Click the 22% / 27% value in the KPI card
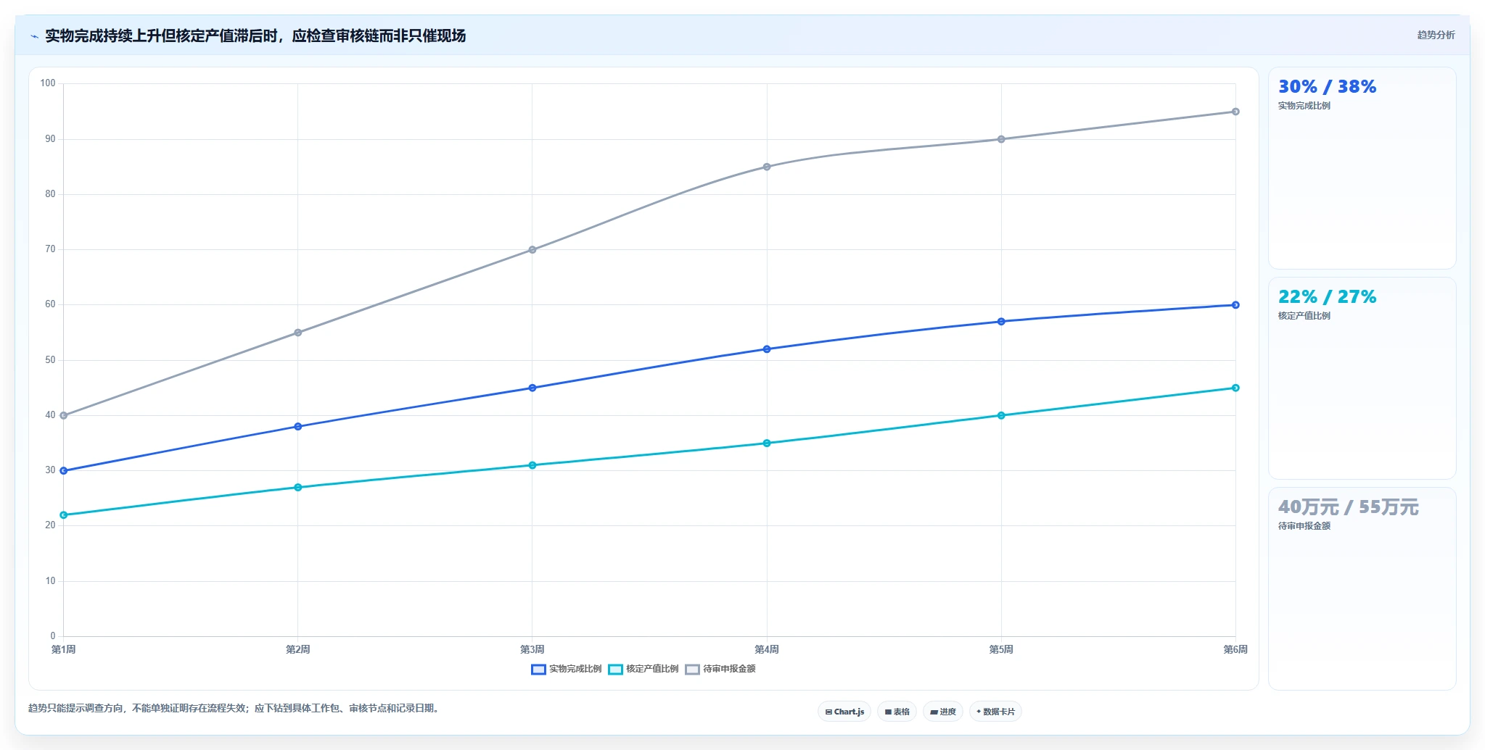Image resolution: width=1485 pixels, height=750 pixels. 1327,297
